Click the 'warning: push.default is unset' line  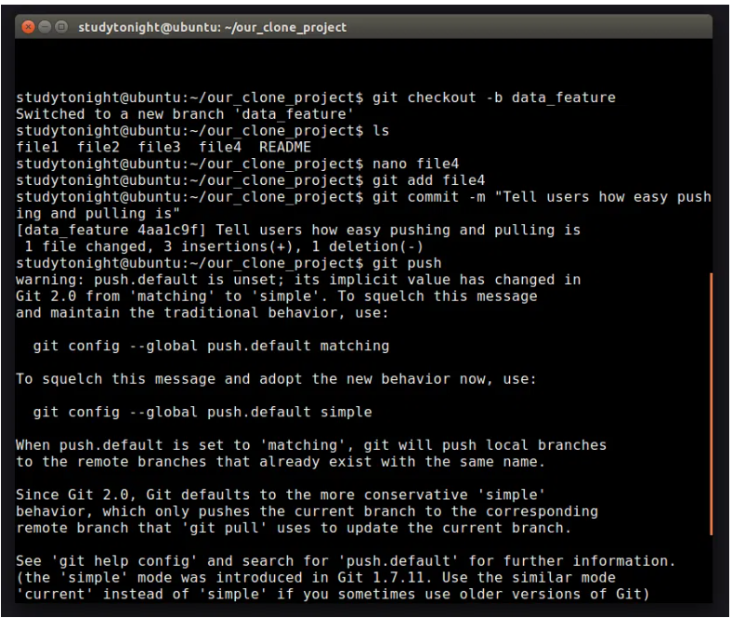point(297,280)
